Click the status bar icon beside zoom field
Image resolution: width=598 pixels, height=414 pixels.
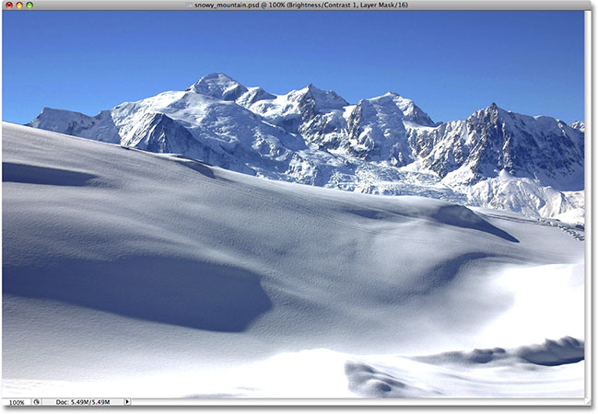point(37,402)
